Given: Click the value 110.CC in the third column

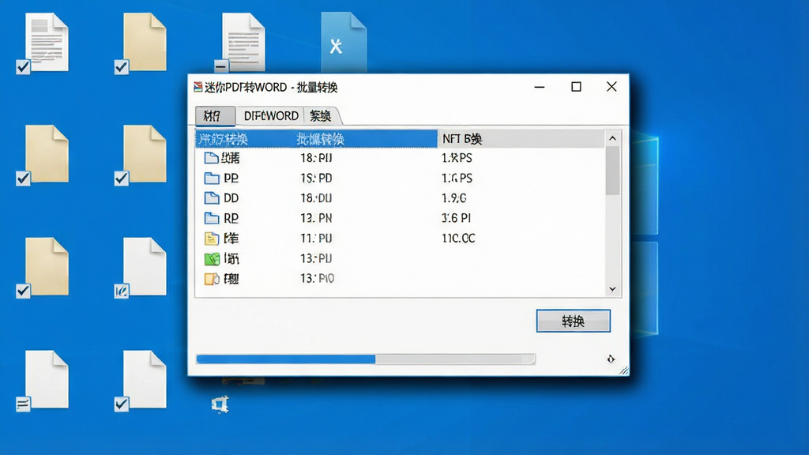Looking at the screenshot, I should click(459, 239).
